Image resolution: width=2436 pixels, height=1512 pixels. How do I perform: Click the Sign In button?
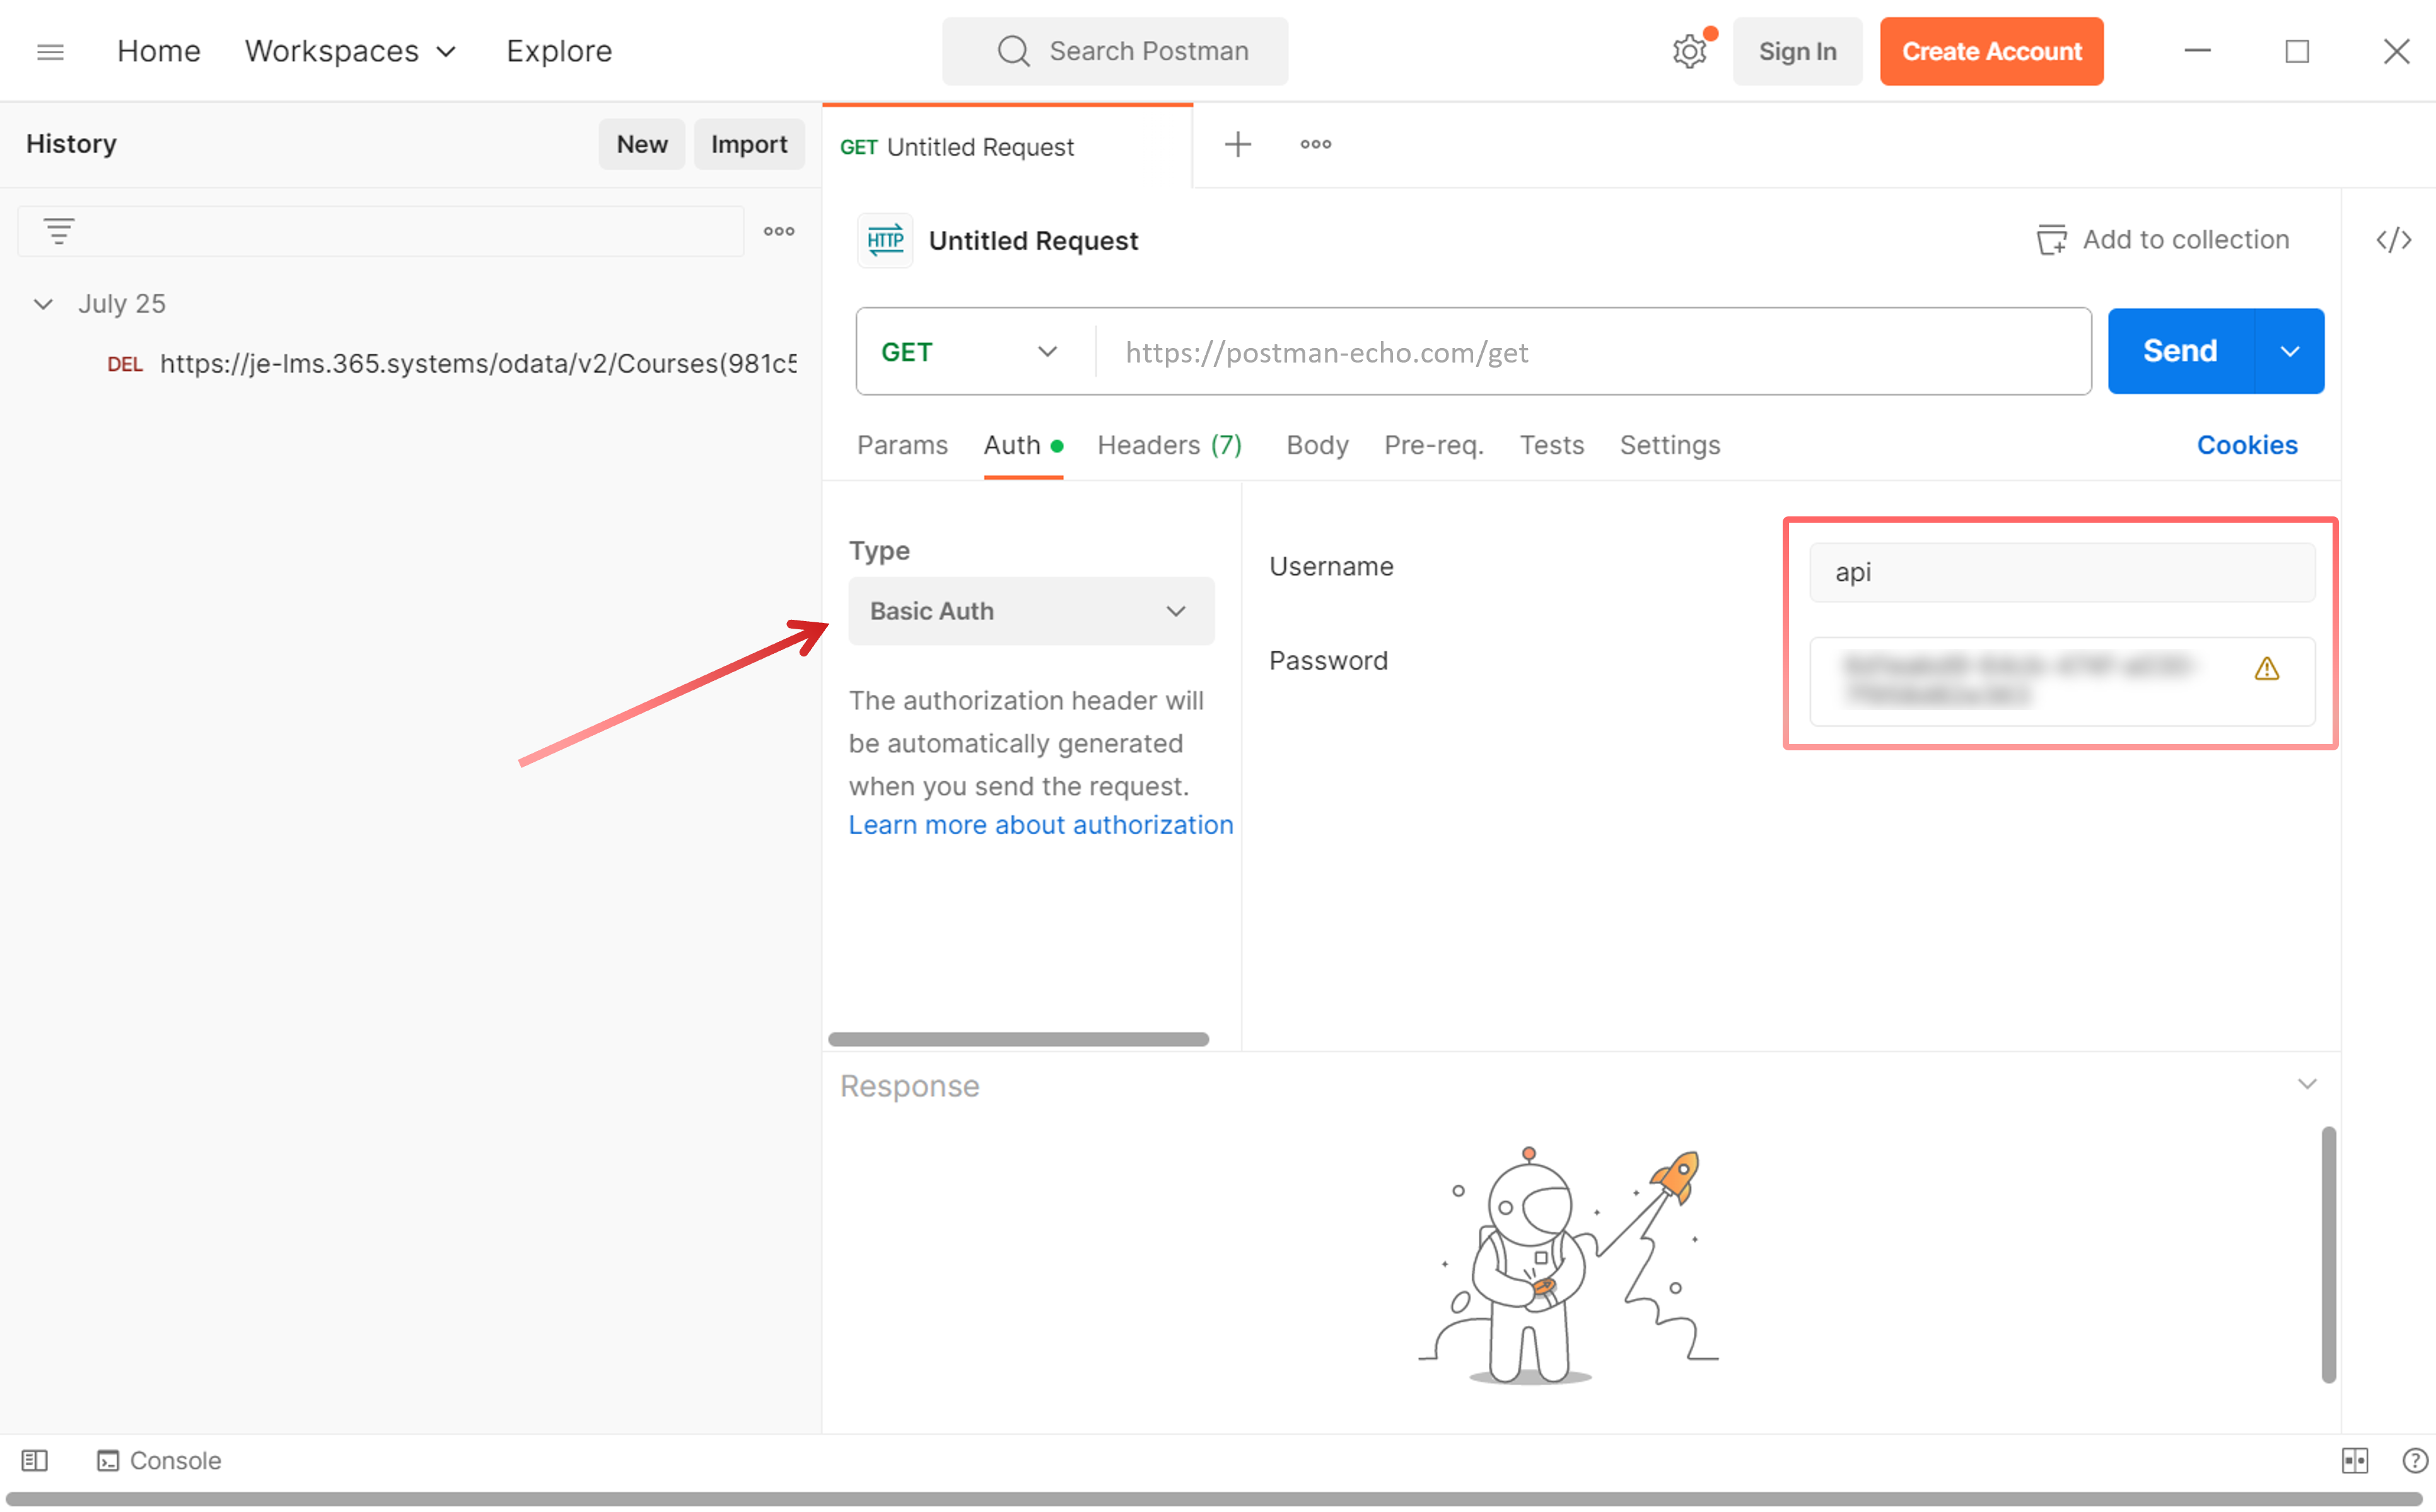(1797, 51)
